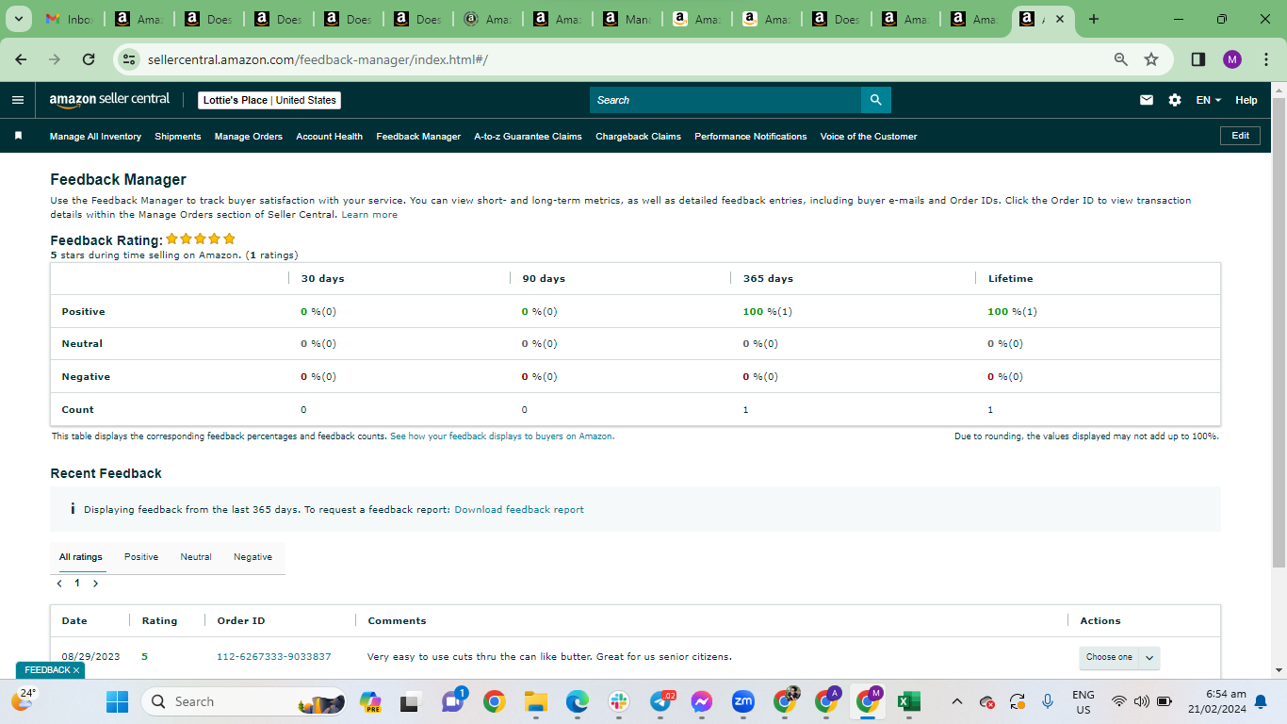Image resolution: width=1287 pixels, height=724 pixels.
Task: Click the Edit navigation button
Action: pyautogui.click(x=1241, y=136)
